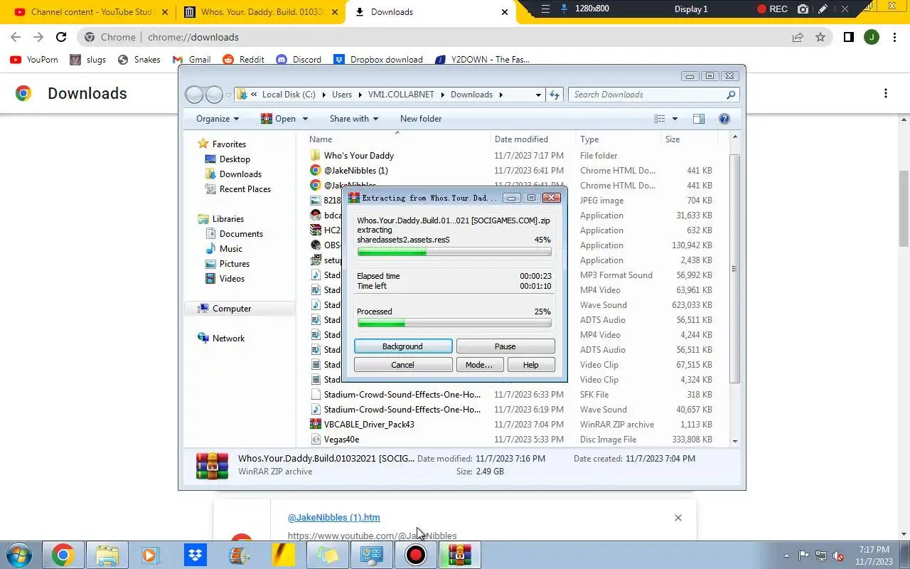Refresh the Downloads folder view

[x=555, y=95]
